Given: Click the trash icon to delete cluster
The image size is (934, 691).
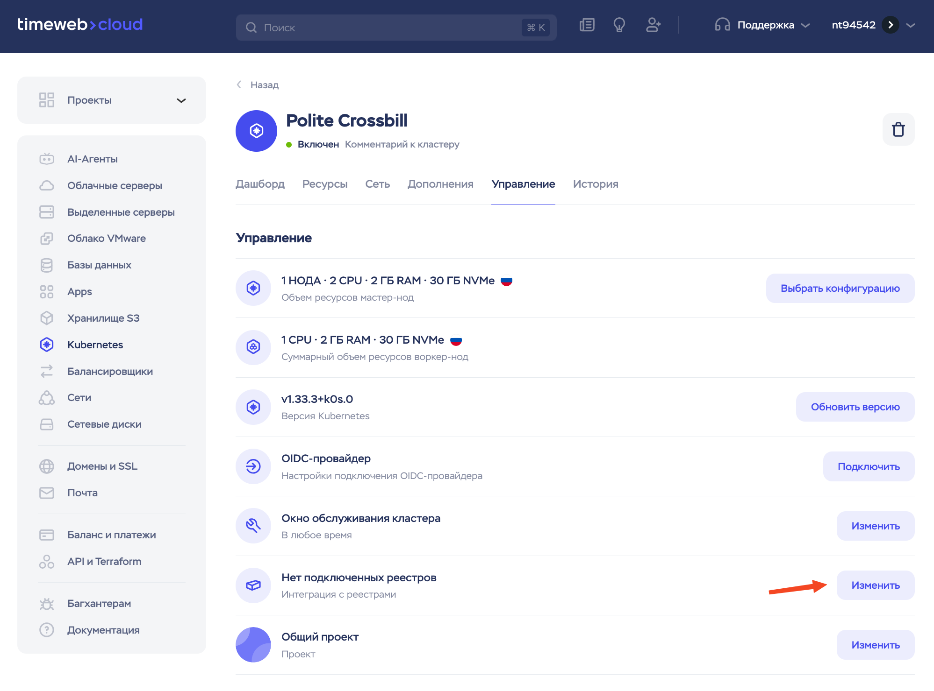Looking at the screenshot, I should tap(898, 129).
